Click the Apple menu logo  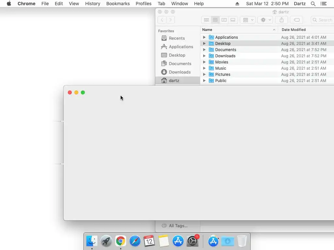coord(9,4)
